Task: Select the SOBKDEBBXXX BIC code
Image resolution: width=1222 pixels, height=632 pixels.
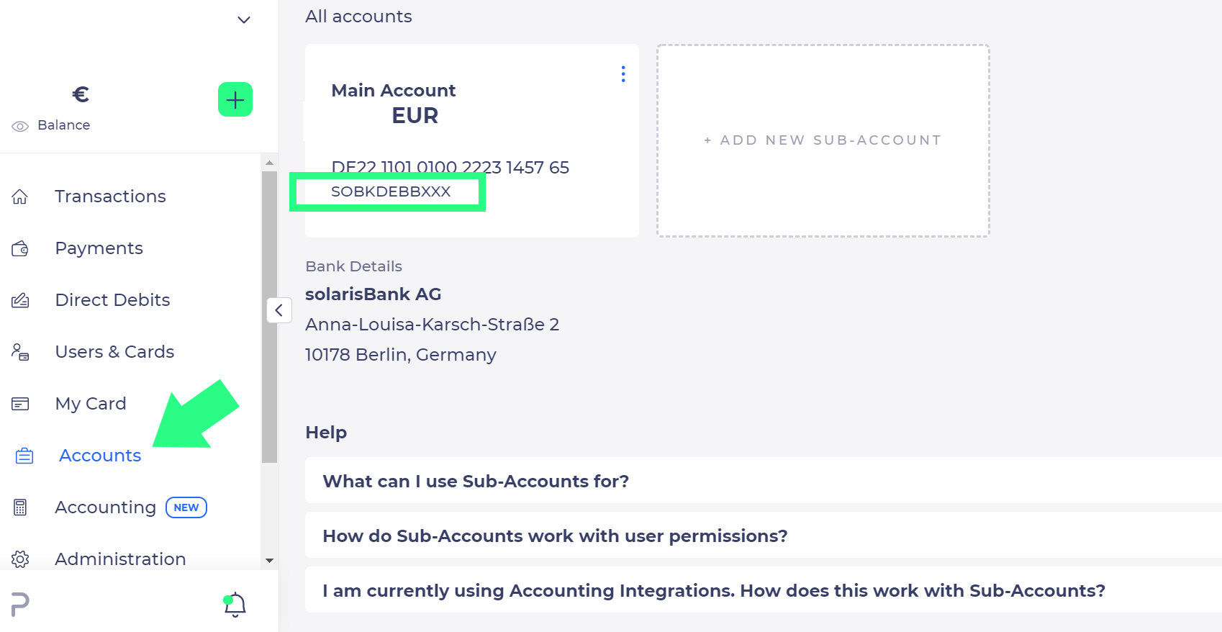Action: click(391, 191)
